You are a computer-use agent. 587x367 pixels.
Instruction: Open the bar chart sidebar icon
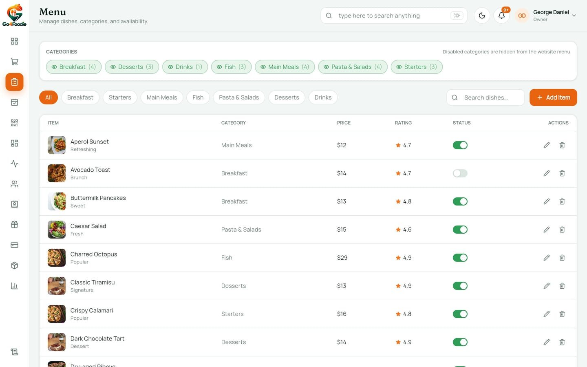[14, 286]
